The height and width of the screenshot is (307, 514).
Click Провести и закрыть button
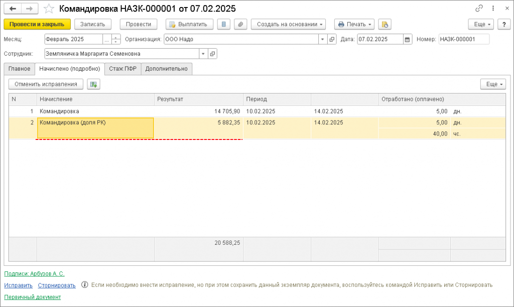(x=37, y=24)
